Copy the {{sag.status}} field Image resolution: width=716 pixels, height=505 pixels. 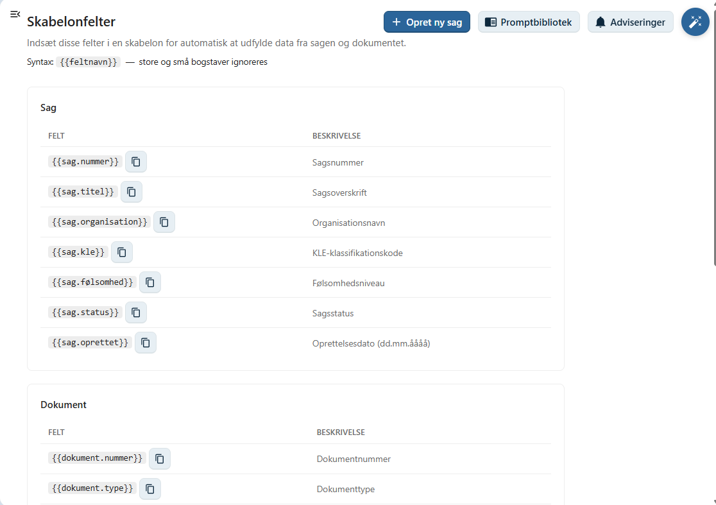[135, 312]
